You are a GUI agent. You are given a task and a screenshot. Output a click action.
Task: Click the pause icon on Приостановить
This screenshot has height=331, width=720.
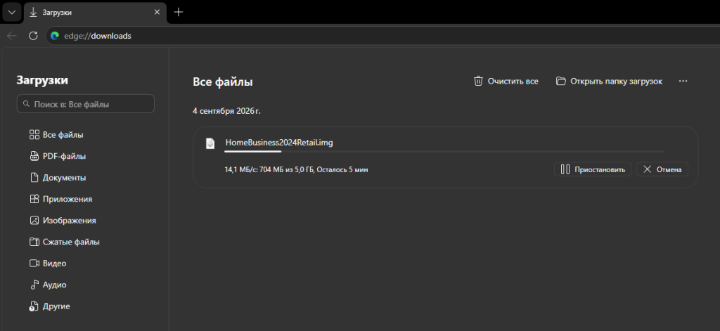click(565, 169)
